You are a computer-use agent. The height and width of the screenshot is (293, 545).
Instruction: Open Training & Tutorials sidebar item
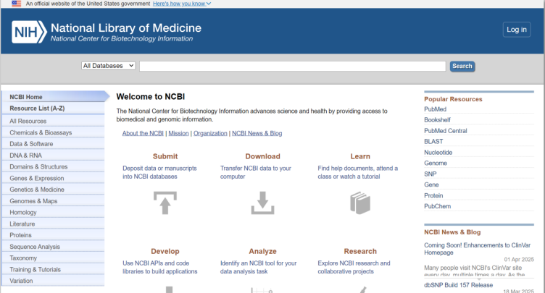(x=53, y=269)
